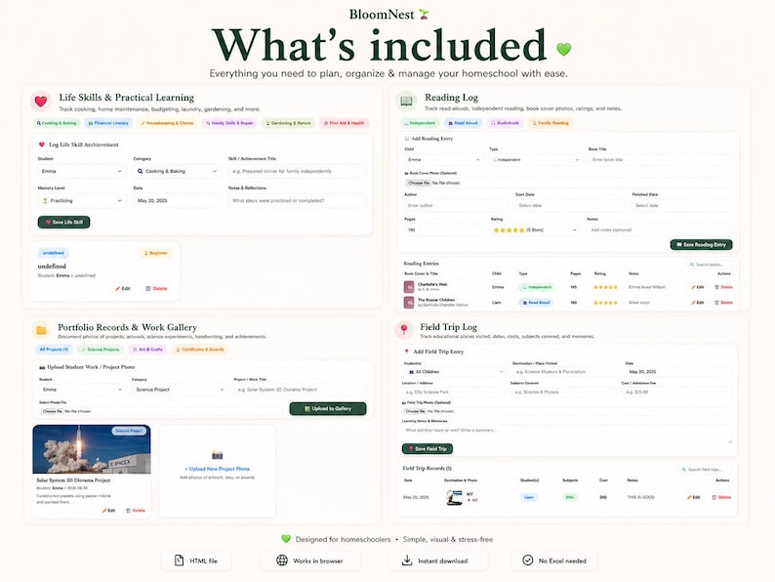Filter by Financial Literacy tag
Screen dimensions: 775x582
click(x=108, y=123)
